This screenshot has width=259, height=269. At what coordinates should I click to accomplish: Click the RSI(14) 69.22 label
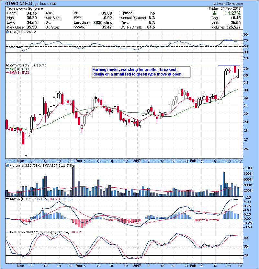(23, 32)
